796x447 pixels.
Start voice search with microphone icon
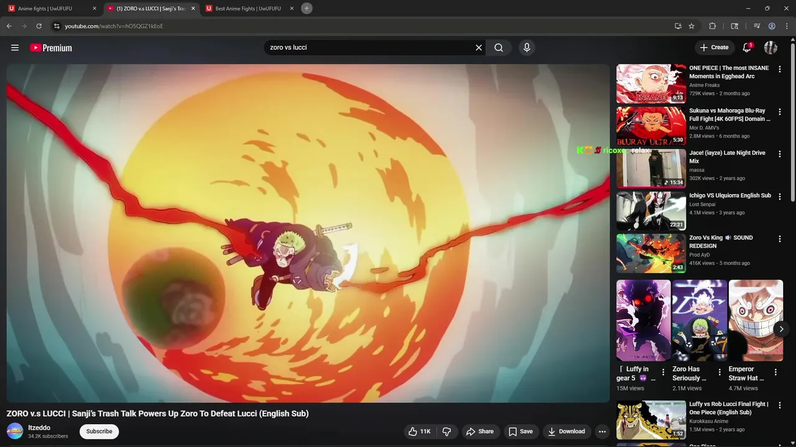coord(527,47)
